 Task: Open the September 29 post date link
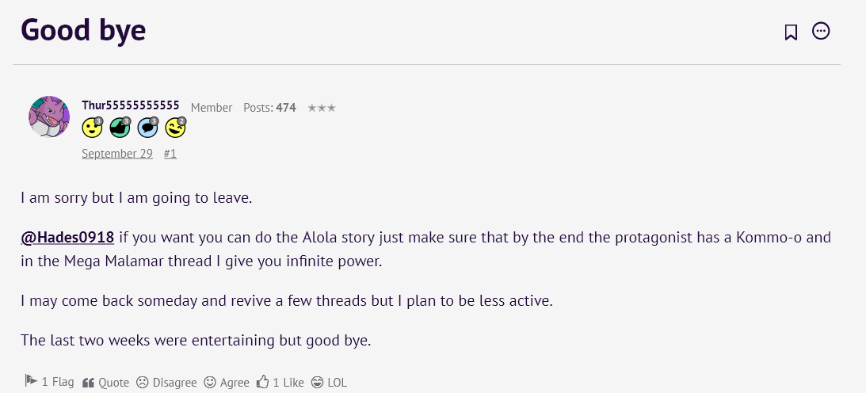click(117, 154)
